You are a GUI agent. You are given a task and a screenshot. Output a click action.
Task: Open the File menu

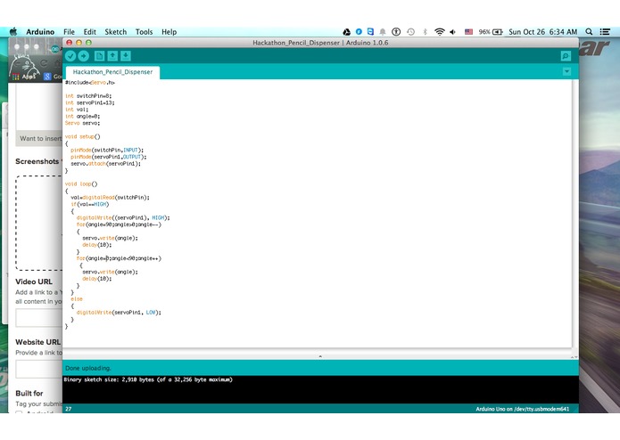tap(69, 32)
